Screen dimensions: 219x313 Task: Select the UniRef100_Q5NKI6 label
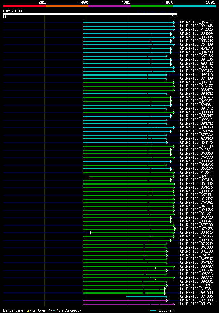tap(196, 188)
